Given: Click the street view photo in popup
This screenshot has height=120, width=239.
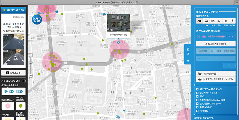Looking at the screenshot, I should (x=118, y=23).
